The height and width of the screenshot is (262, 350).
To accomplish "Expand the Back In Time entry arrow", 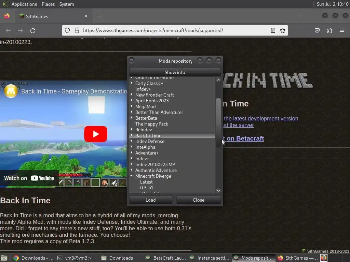I will click(132, 135).
